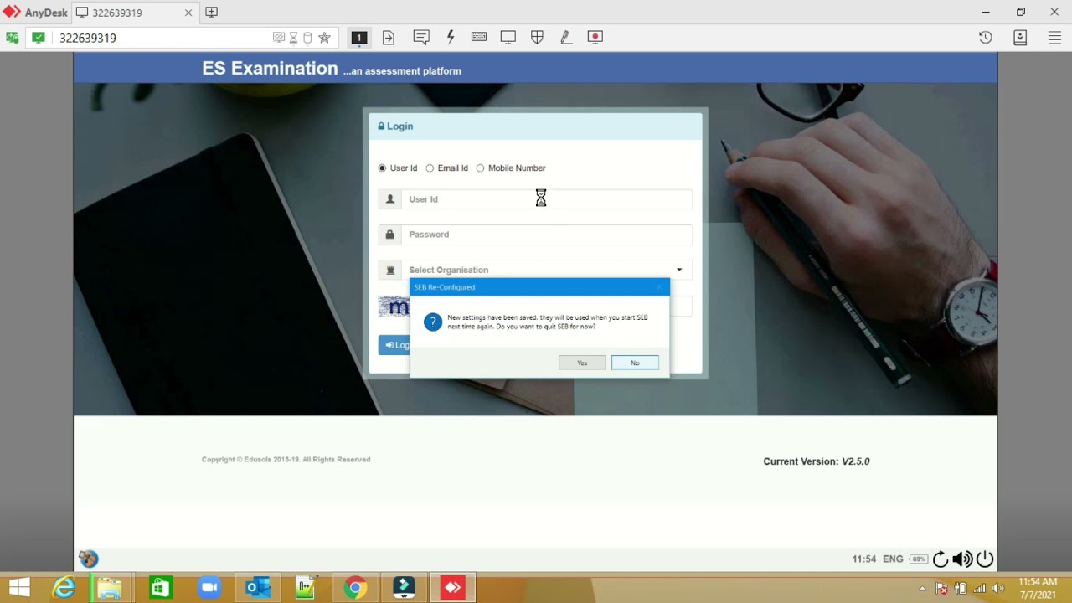This screenshot has width=1072, height=603.
Task: Open AnyDesk main hamburger menu
Action: (x=1055, y=37)
